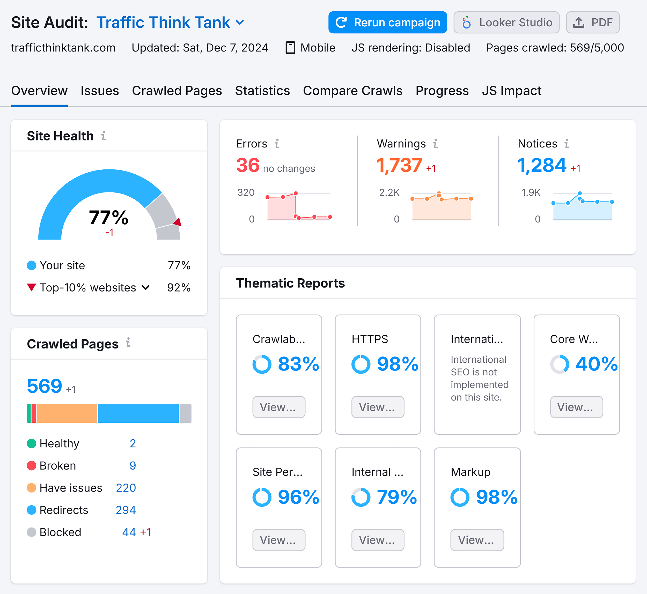
Task: Open Site Health info icon
Action: click(104, 136)
